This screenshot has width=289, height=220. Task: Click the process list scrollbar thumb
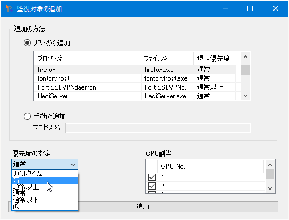coord(245,70)
